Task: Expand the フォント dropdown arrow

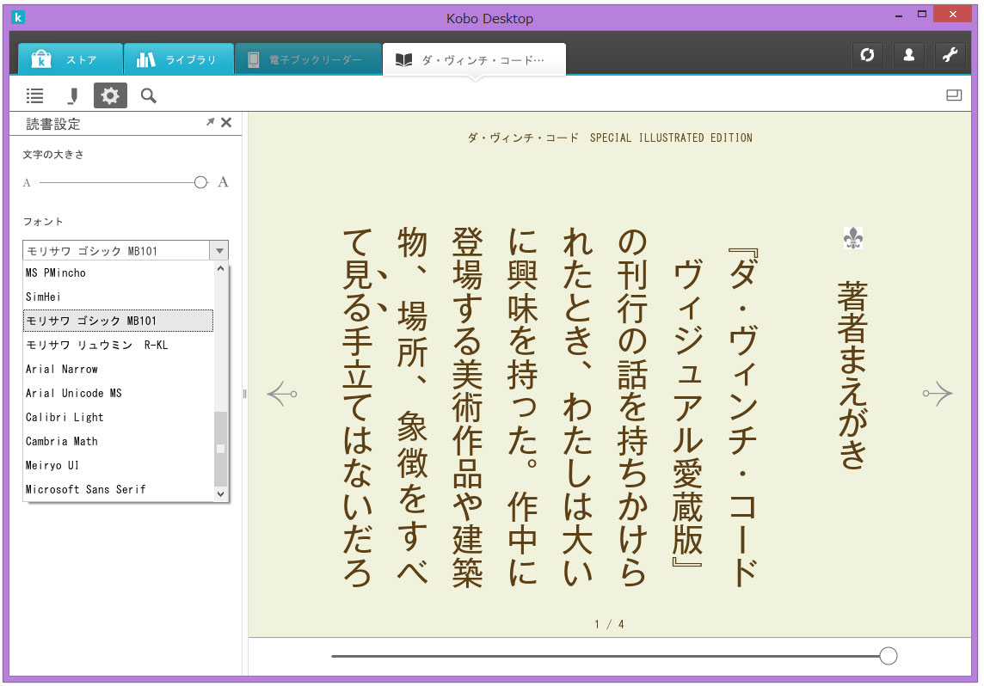Action: [x=219, y=251]
